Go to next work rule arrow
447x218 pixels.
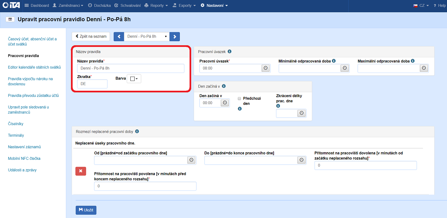coord(174,37)
